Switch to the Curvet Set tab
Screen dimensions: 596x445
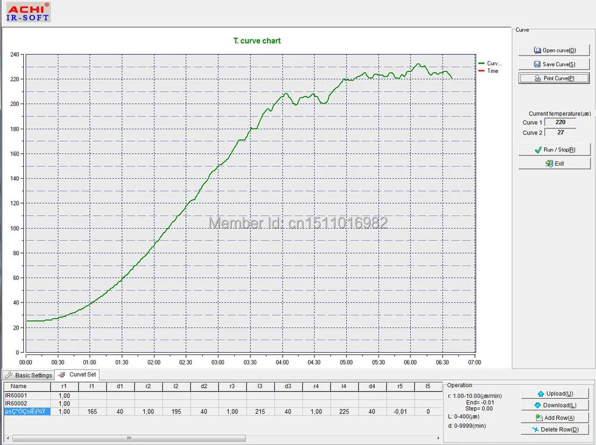coord(78,375)
